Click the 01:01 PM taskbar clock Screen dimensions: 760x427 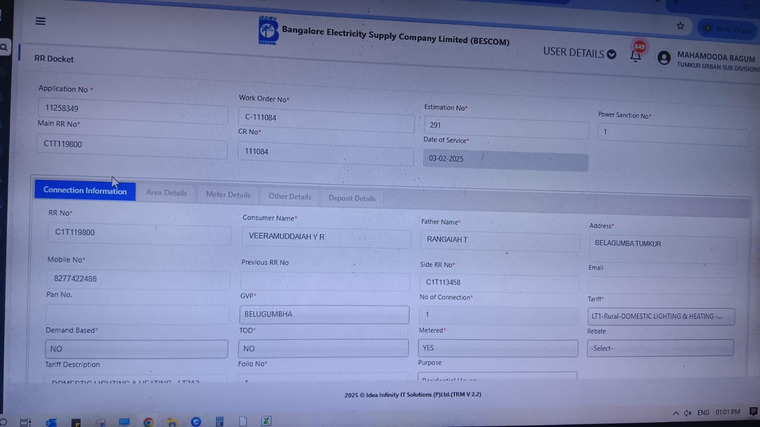[x=728, y=412]
